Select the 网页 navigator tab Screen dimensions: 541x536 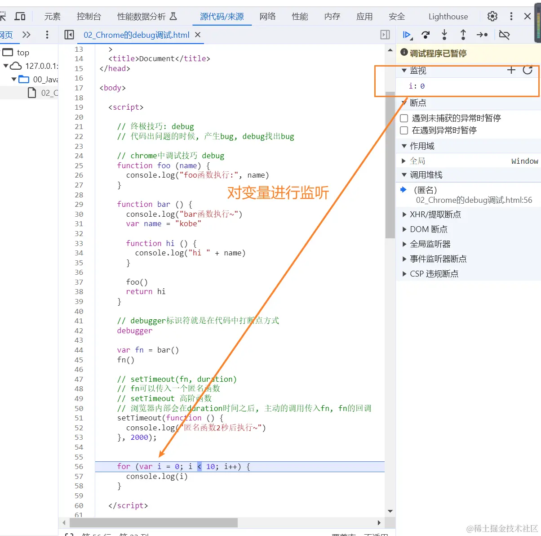tap(6, 35)
